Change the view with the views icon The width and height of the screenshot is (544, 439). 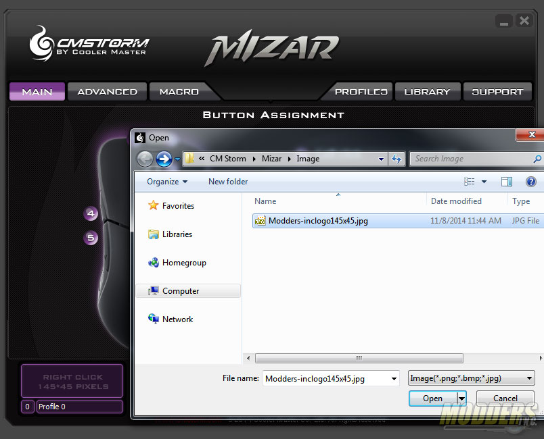coord(469,182)
